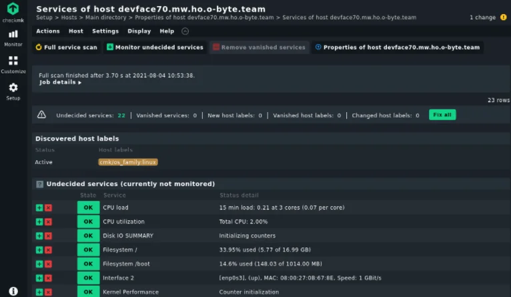The height and width of the screenshot is (297, 511).
Task: Disable the CPU utilization service with red X
Action: point(48,222)
